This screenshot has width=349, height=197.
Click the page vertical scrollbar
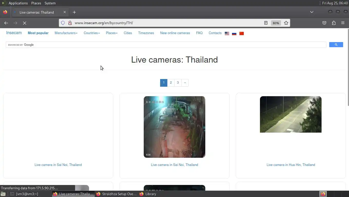[x=348, y=67]
